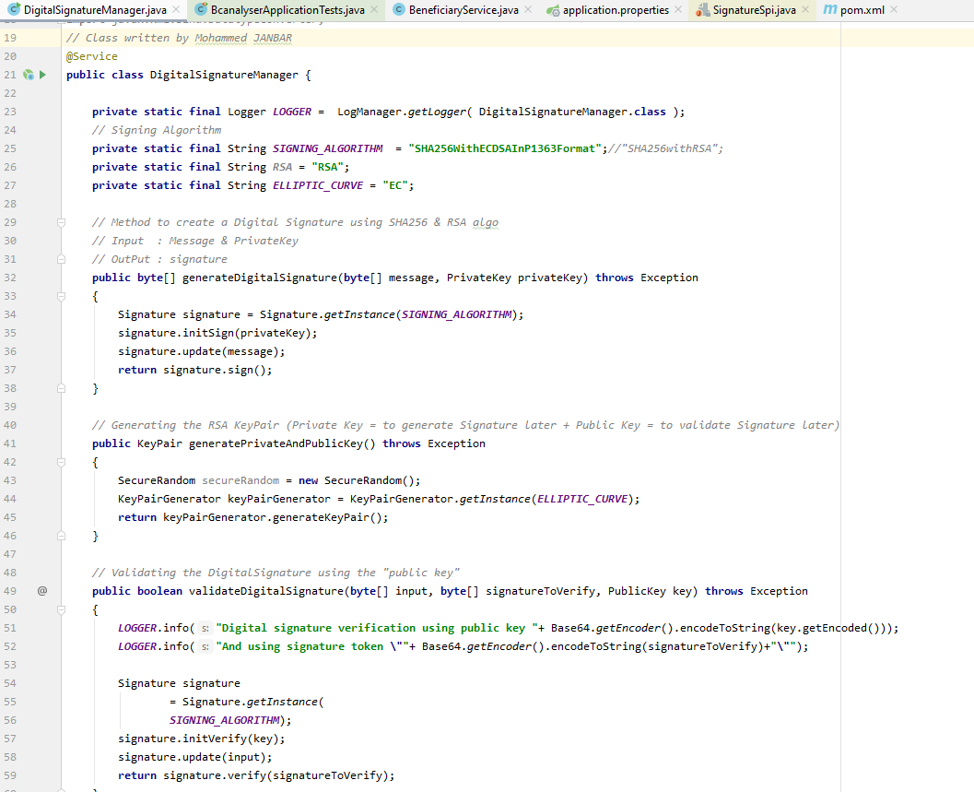Click the green Run gutter icon on line 21
The image size is (974, 792).
click(x=43, y=75)
